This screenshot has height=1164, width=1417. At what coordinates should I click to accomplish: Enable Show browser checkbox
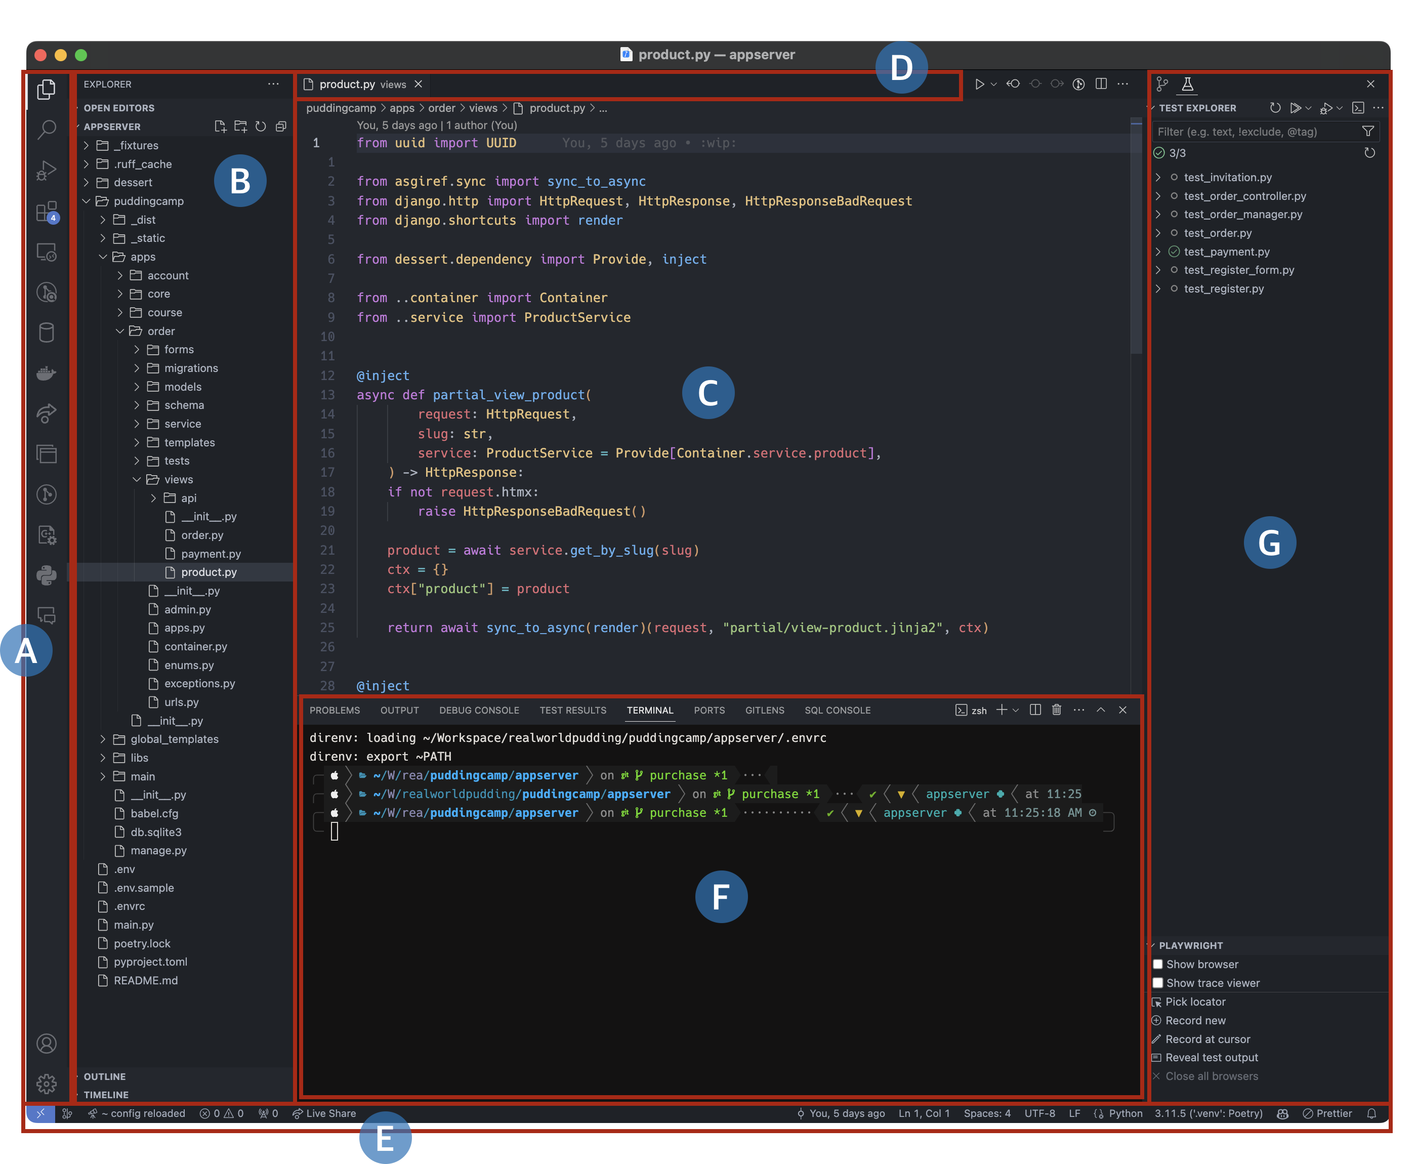point(1157,964)
